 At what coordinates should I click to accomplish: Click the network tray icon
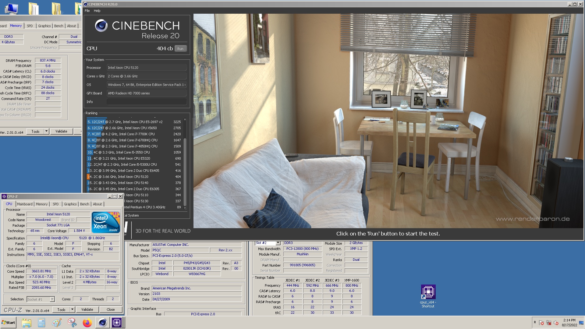(549, 323)
